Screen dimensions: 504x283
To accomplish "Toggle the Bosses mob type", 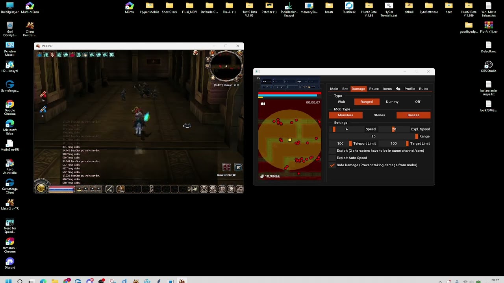I will coord(413,115).
